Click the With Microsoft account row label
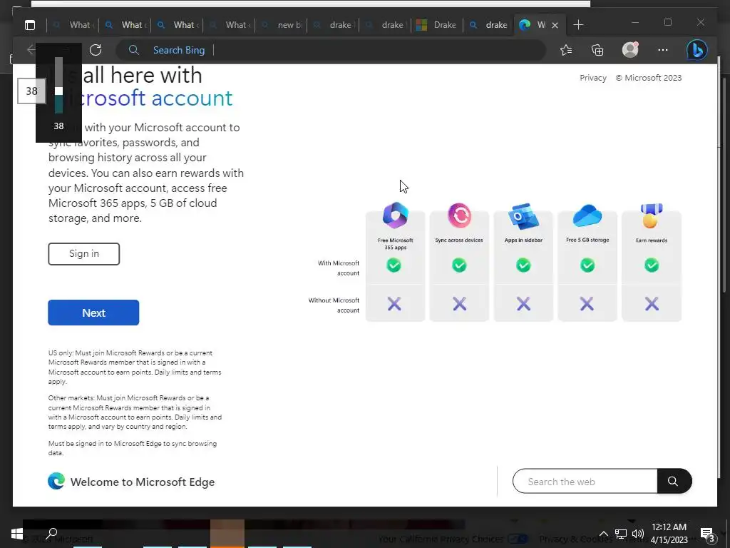 [339, 268]
